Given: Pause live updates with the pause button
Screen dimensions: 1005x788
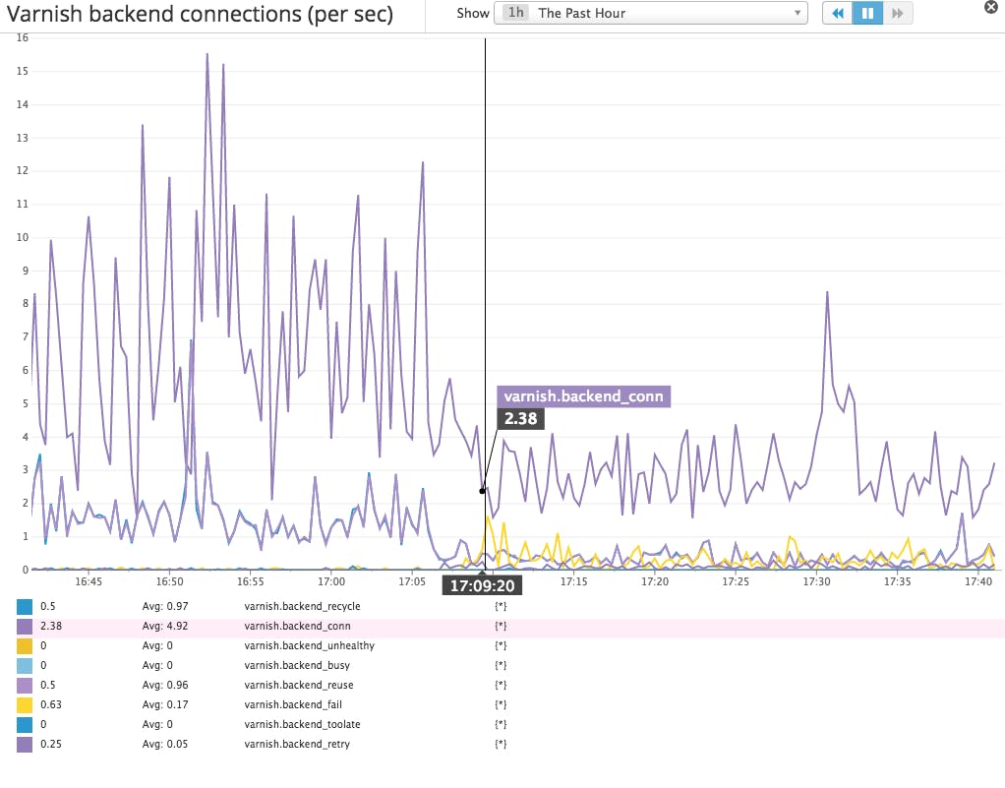Looking at the screenshot, I should pyautogui.click(x=866, y=13).
